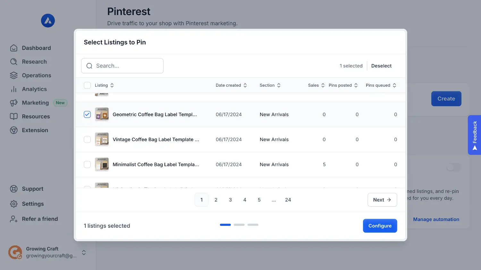Click the Refer a friend person icon
Image resolution: width=481 pixels, height=270 pixels.
13,219
